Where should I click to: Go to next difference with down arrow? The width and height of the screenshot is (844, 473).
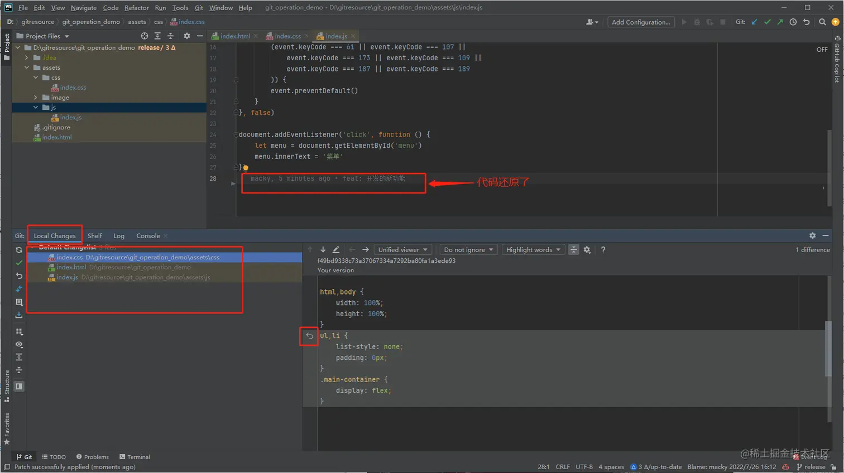coord(323,250)
